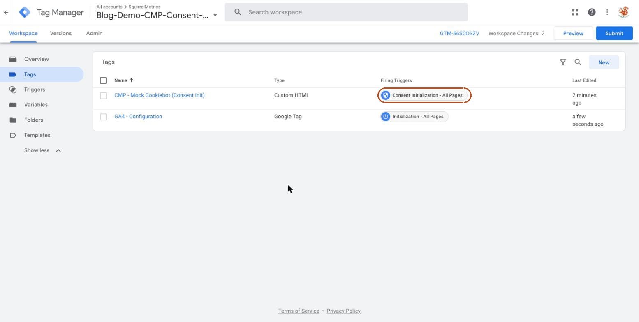Open the CMP - Mock Cookiebot tag

[x=160, y=95]
